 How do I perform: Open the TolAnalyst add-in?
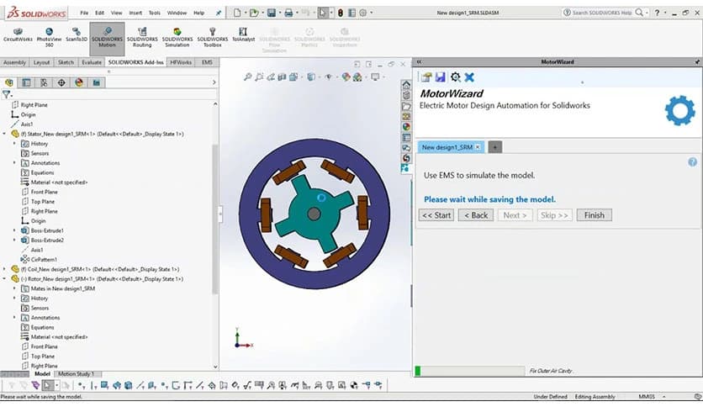click(x=244, y=35)
